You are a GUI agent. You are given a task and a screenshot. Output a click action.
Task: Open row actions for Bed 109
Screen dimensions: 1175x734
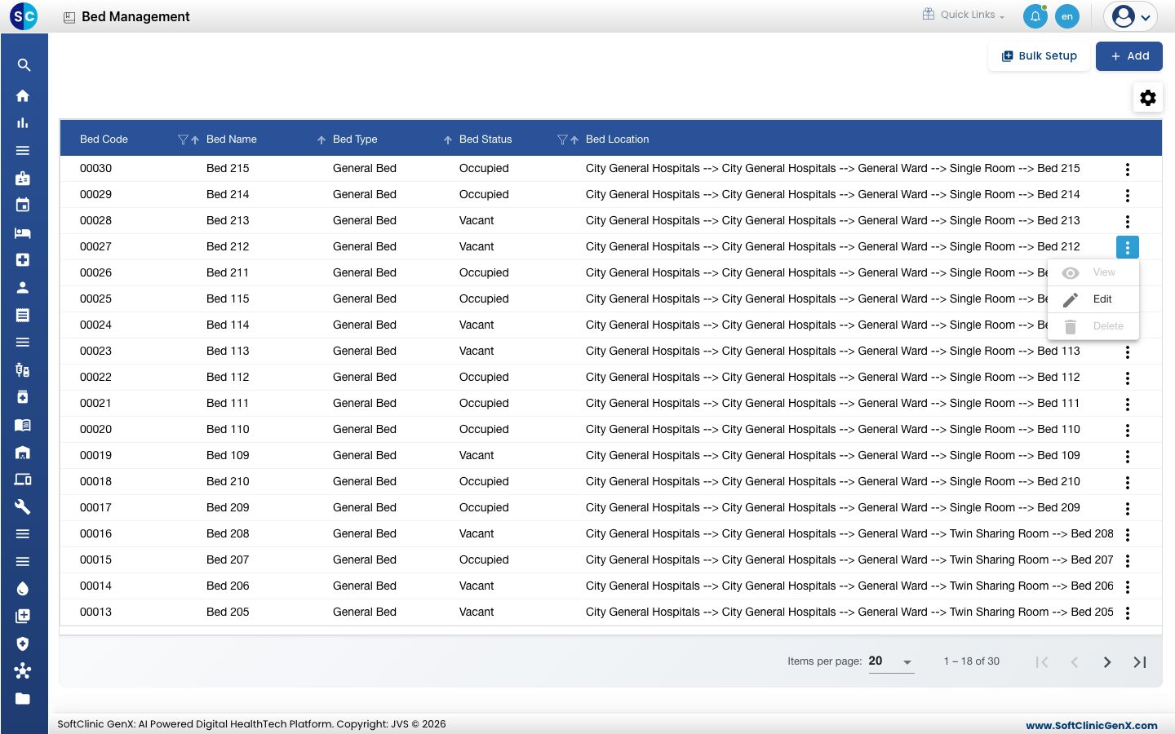(1128, 457)
